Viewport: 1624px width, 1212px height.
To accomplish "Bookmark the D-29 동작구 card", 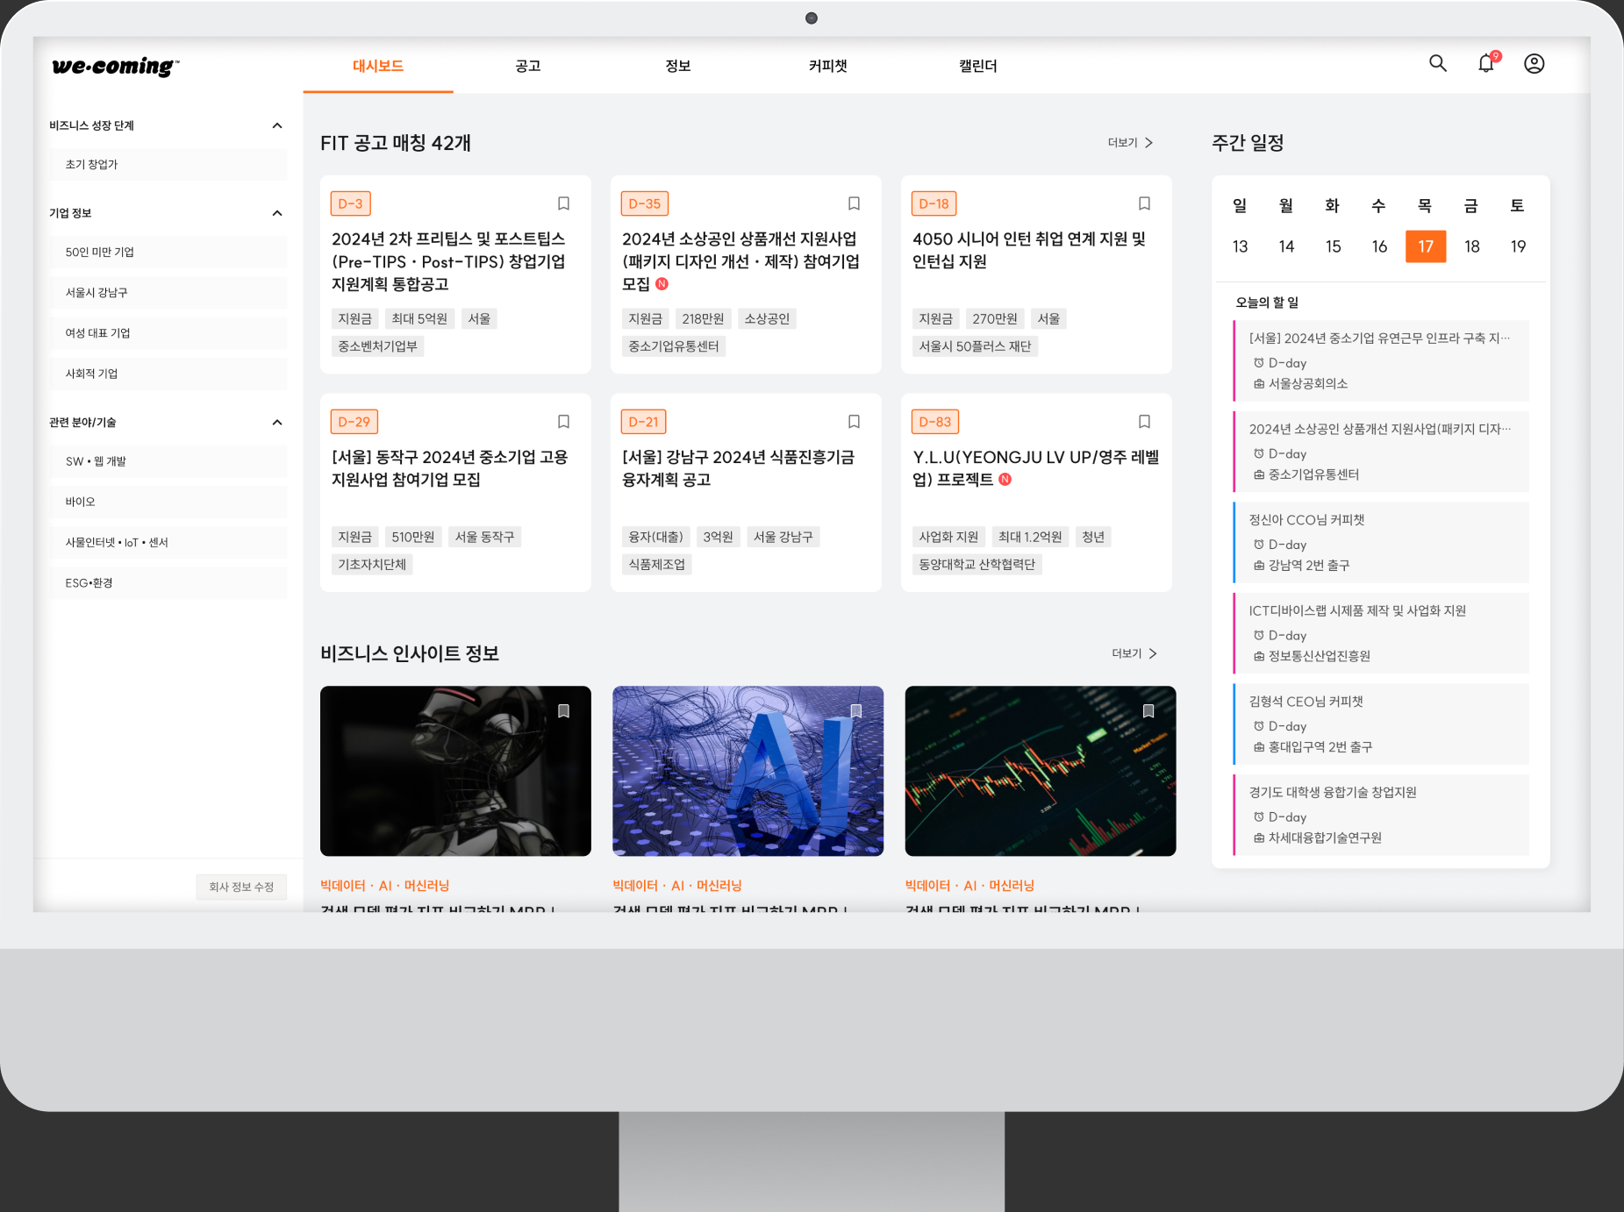I will click(563, 422).
